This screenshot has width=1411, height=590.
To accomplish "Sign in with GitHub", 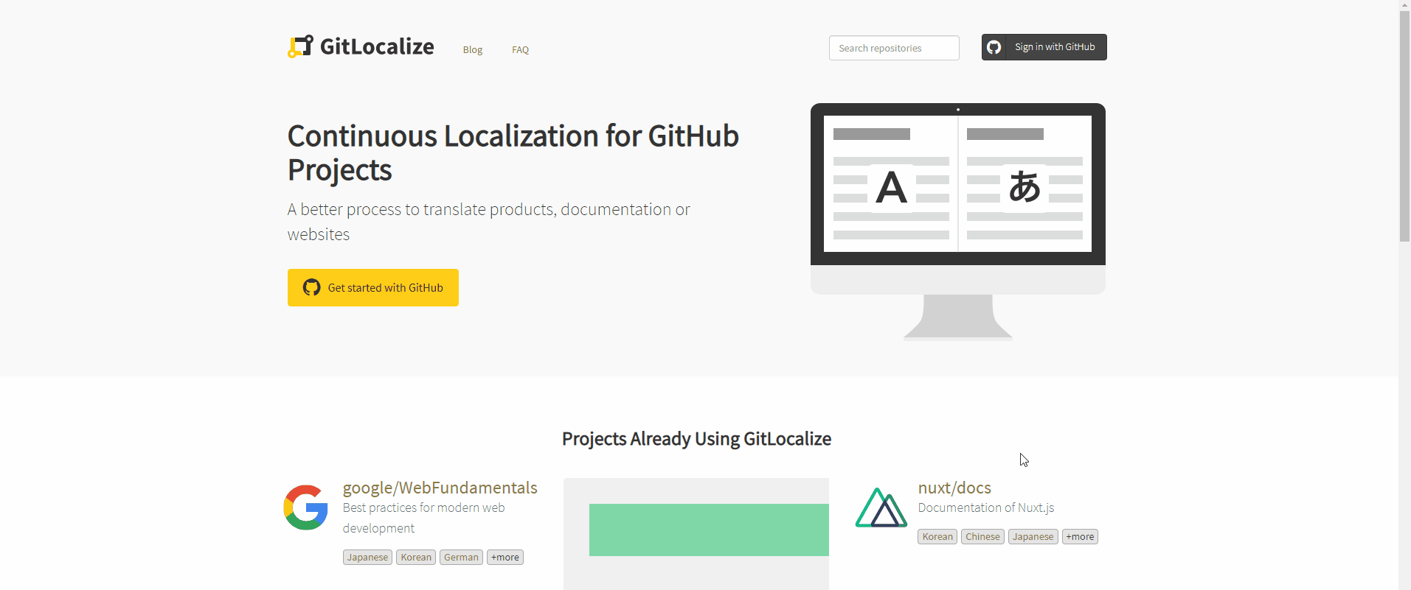I will tap(1044, 47).
